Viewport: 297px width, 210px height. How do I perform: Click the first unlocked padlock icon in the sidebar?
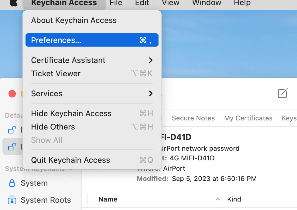12,130
